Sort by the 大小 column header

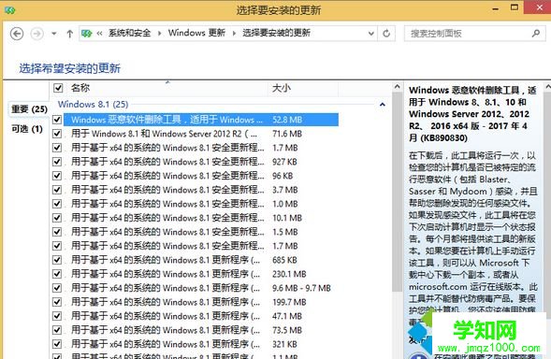282,88
